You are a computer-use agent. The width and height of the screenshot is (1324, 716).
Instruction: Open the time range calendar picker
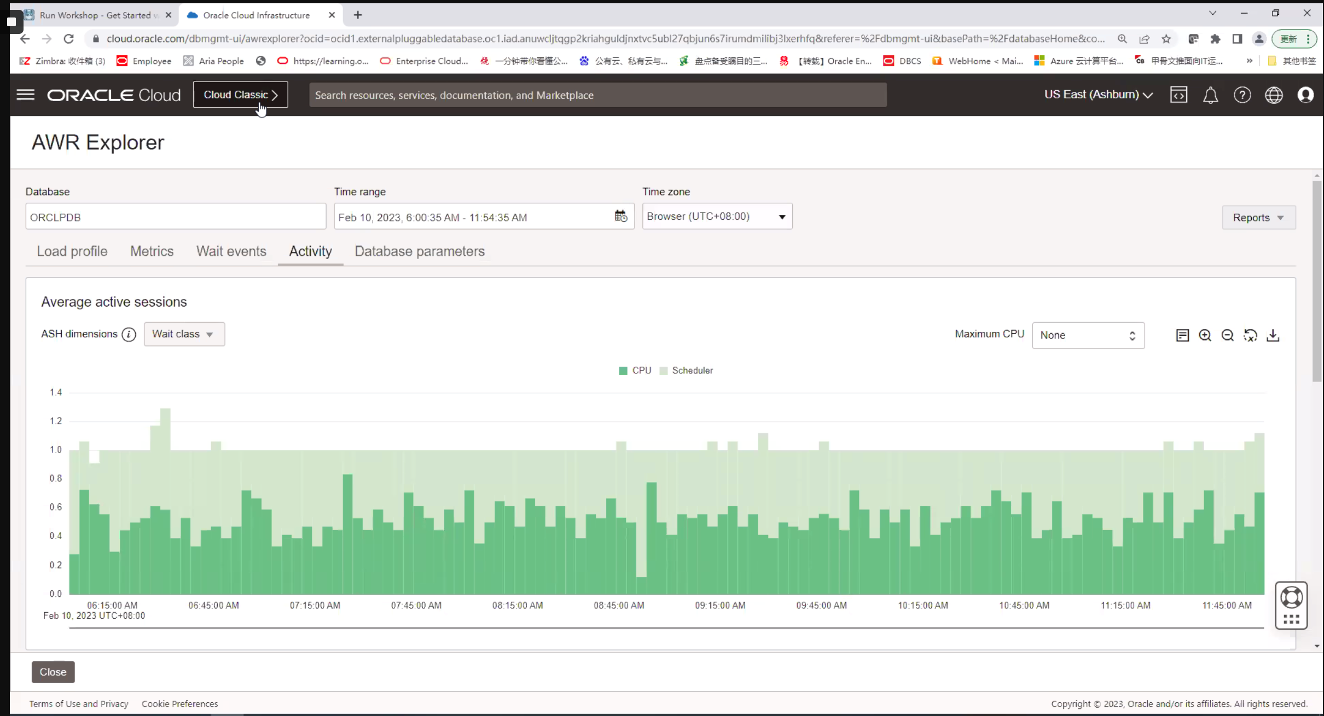[620, 216]
